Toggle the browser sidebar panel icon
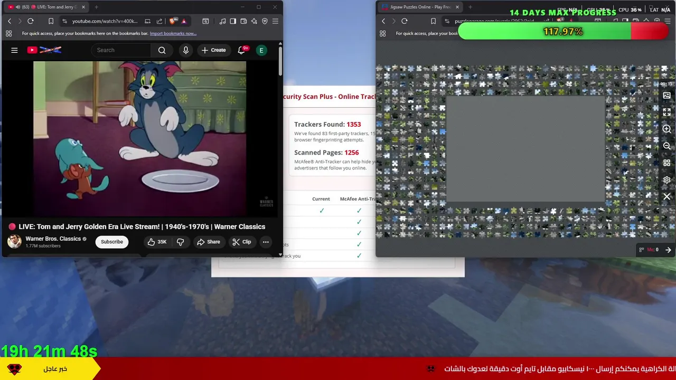This screenshot has height=380, width=676. click(233, 21)
